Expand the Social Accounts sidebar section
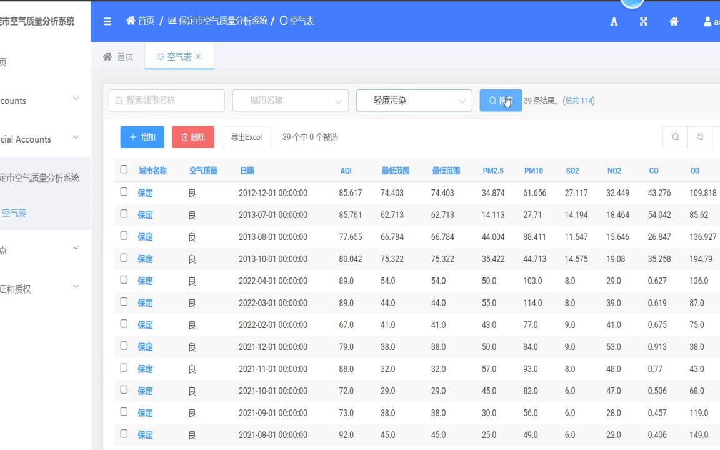This screenshot has width=720, height=450. click(37, 139)
